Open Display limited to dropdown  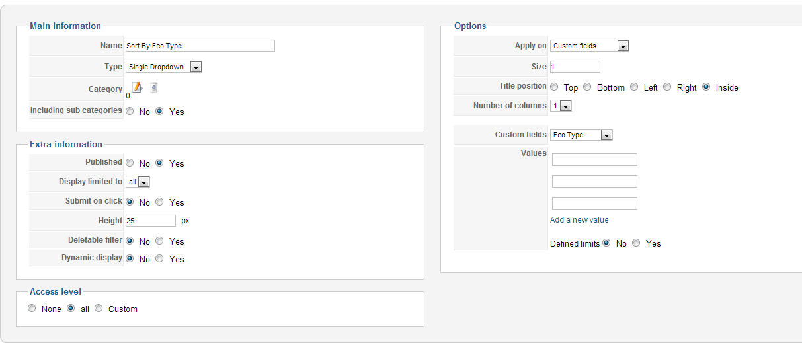pyautogui.click(x=138, y=182)
